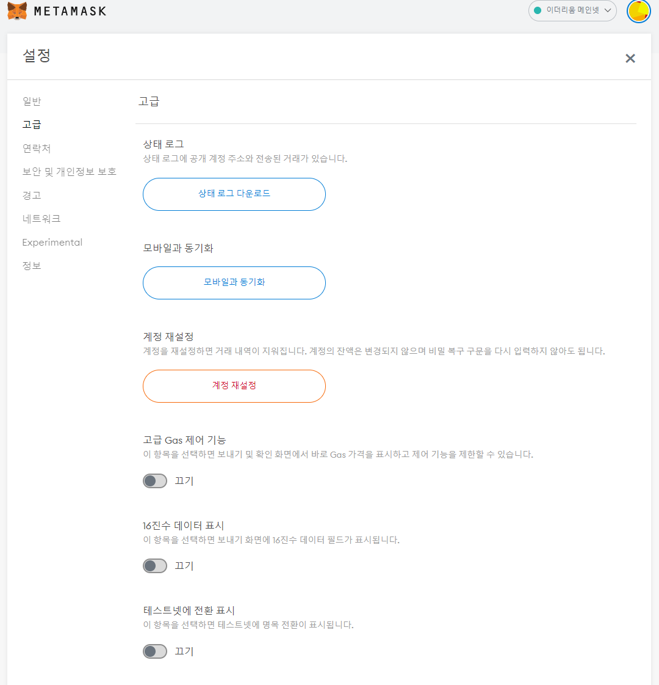Click the red 계정 재설정 button
The image size is (659, 685).
click(x=234, y=386)
